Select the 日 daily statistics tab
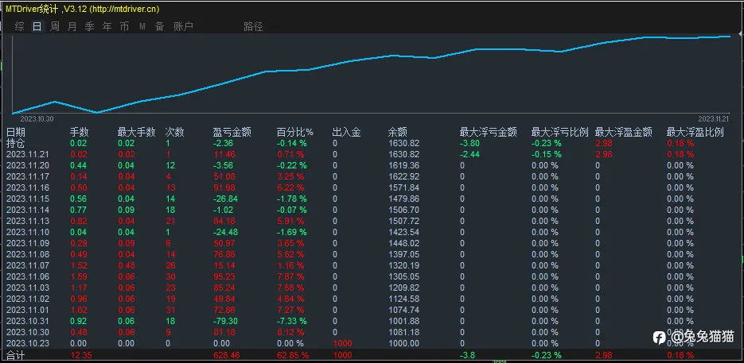This screenshot has height=363, width=744. 37,26
